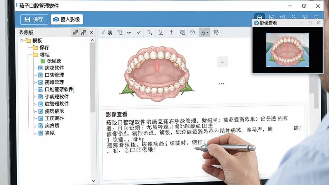329x185 pixels.
Task: Select the 子病理软件 tree item
Action: tap(54, 97)
